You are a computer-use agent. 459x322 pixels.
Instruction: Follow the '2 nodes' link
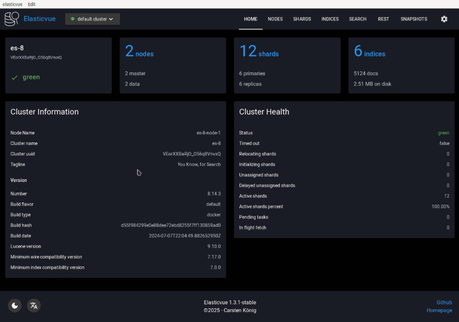coord(139,51)
